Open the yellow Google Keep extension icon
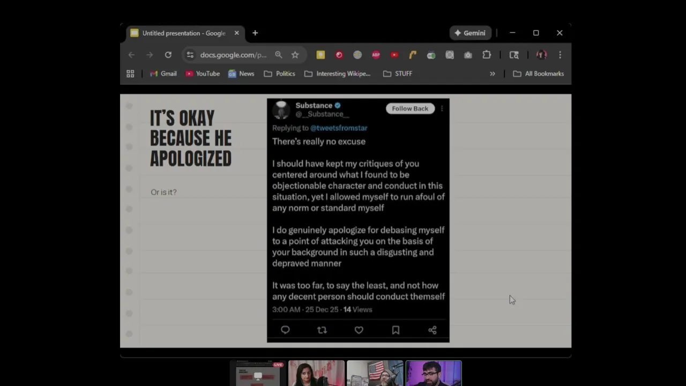The height and width of the screenshot is (386, 686). point(320,55)
